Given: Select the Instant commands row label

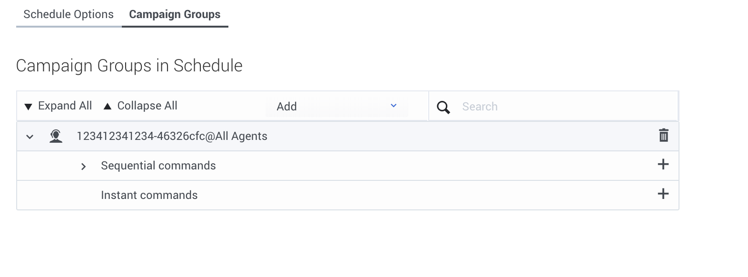Looking at the screenshot, I should pos(149,195).
